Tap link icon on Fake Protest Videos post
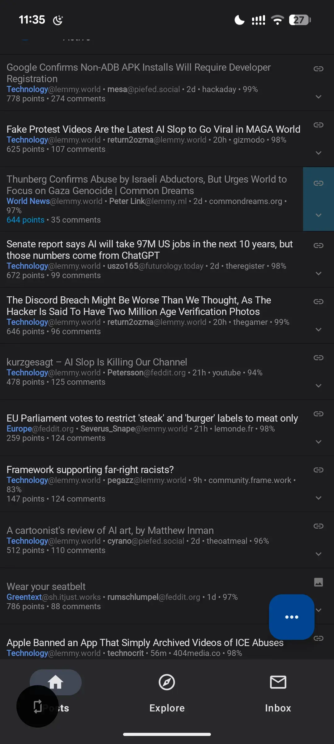 click(x=318, y=125)
